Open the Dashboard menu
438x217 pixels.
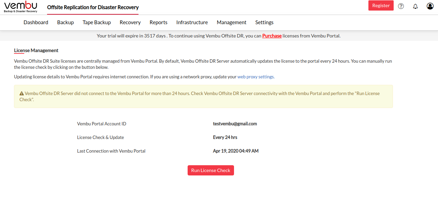(36, 22)
